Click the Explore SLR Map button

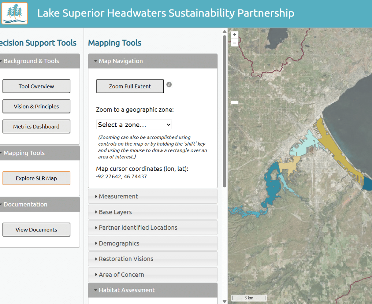[x=36, y=178]
